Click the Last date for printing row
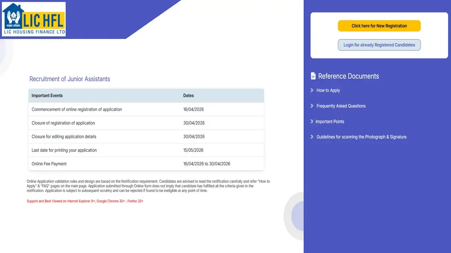This screenshot has width=451, height=253. tap(64, 150)
